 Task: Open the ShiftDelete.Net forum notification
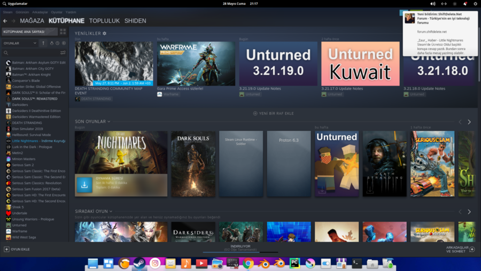(440, 34)
